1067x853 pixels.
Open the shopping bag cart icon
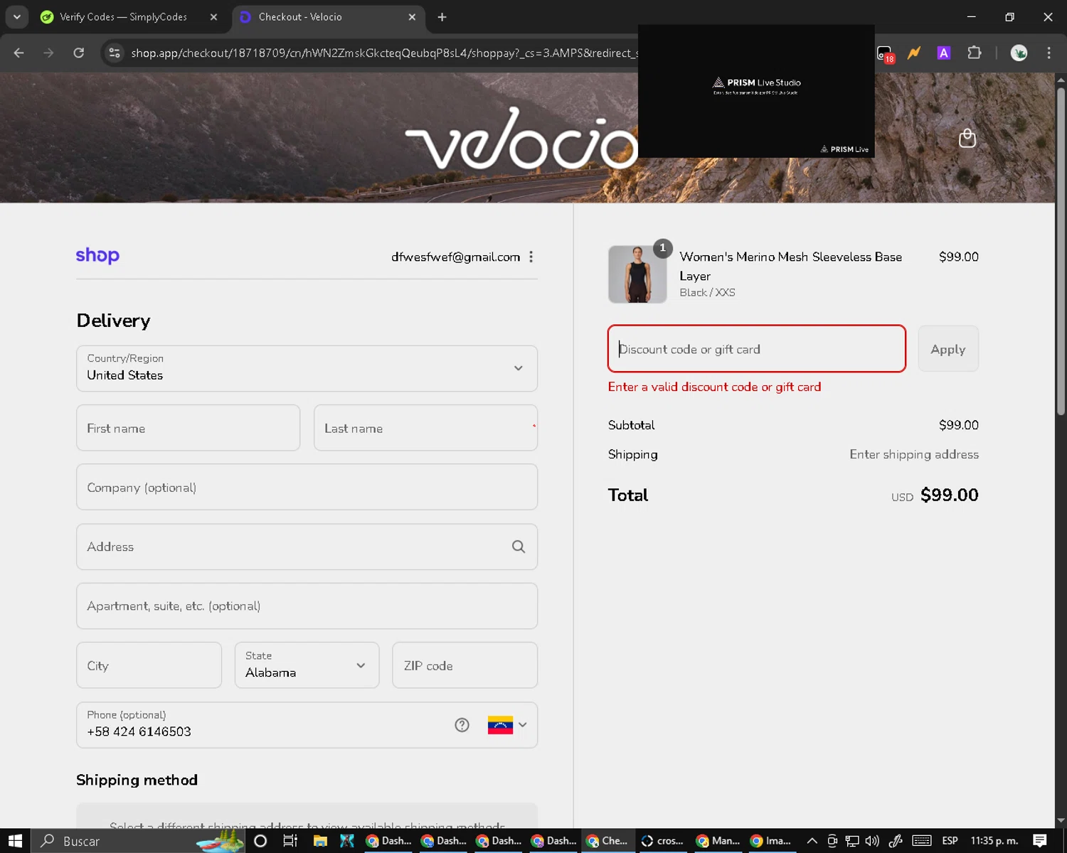point(967,138)
